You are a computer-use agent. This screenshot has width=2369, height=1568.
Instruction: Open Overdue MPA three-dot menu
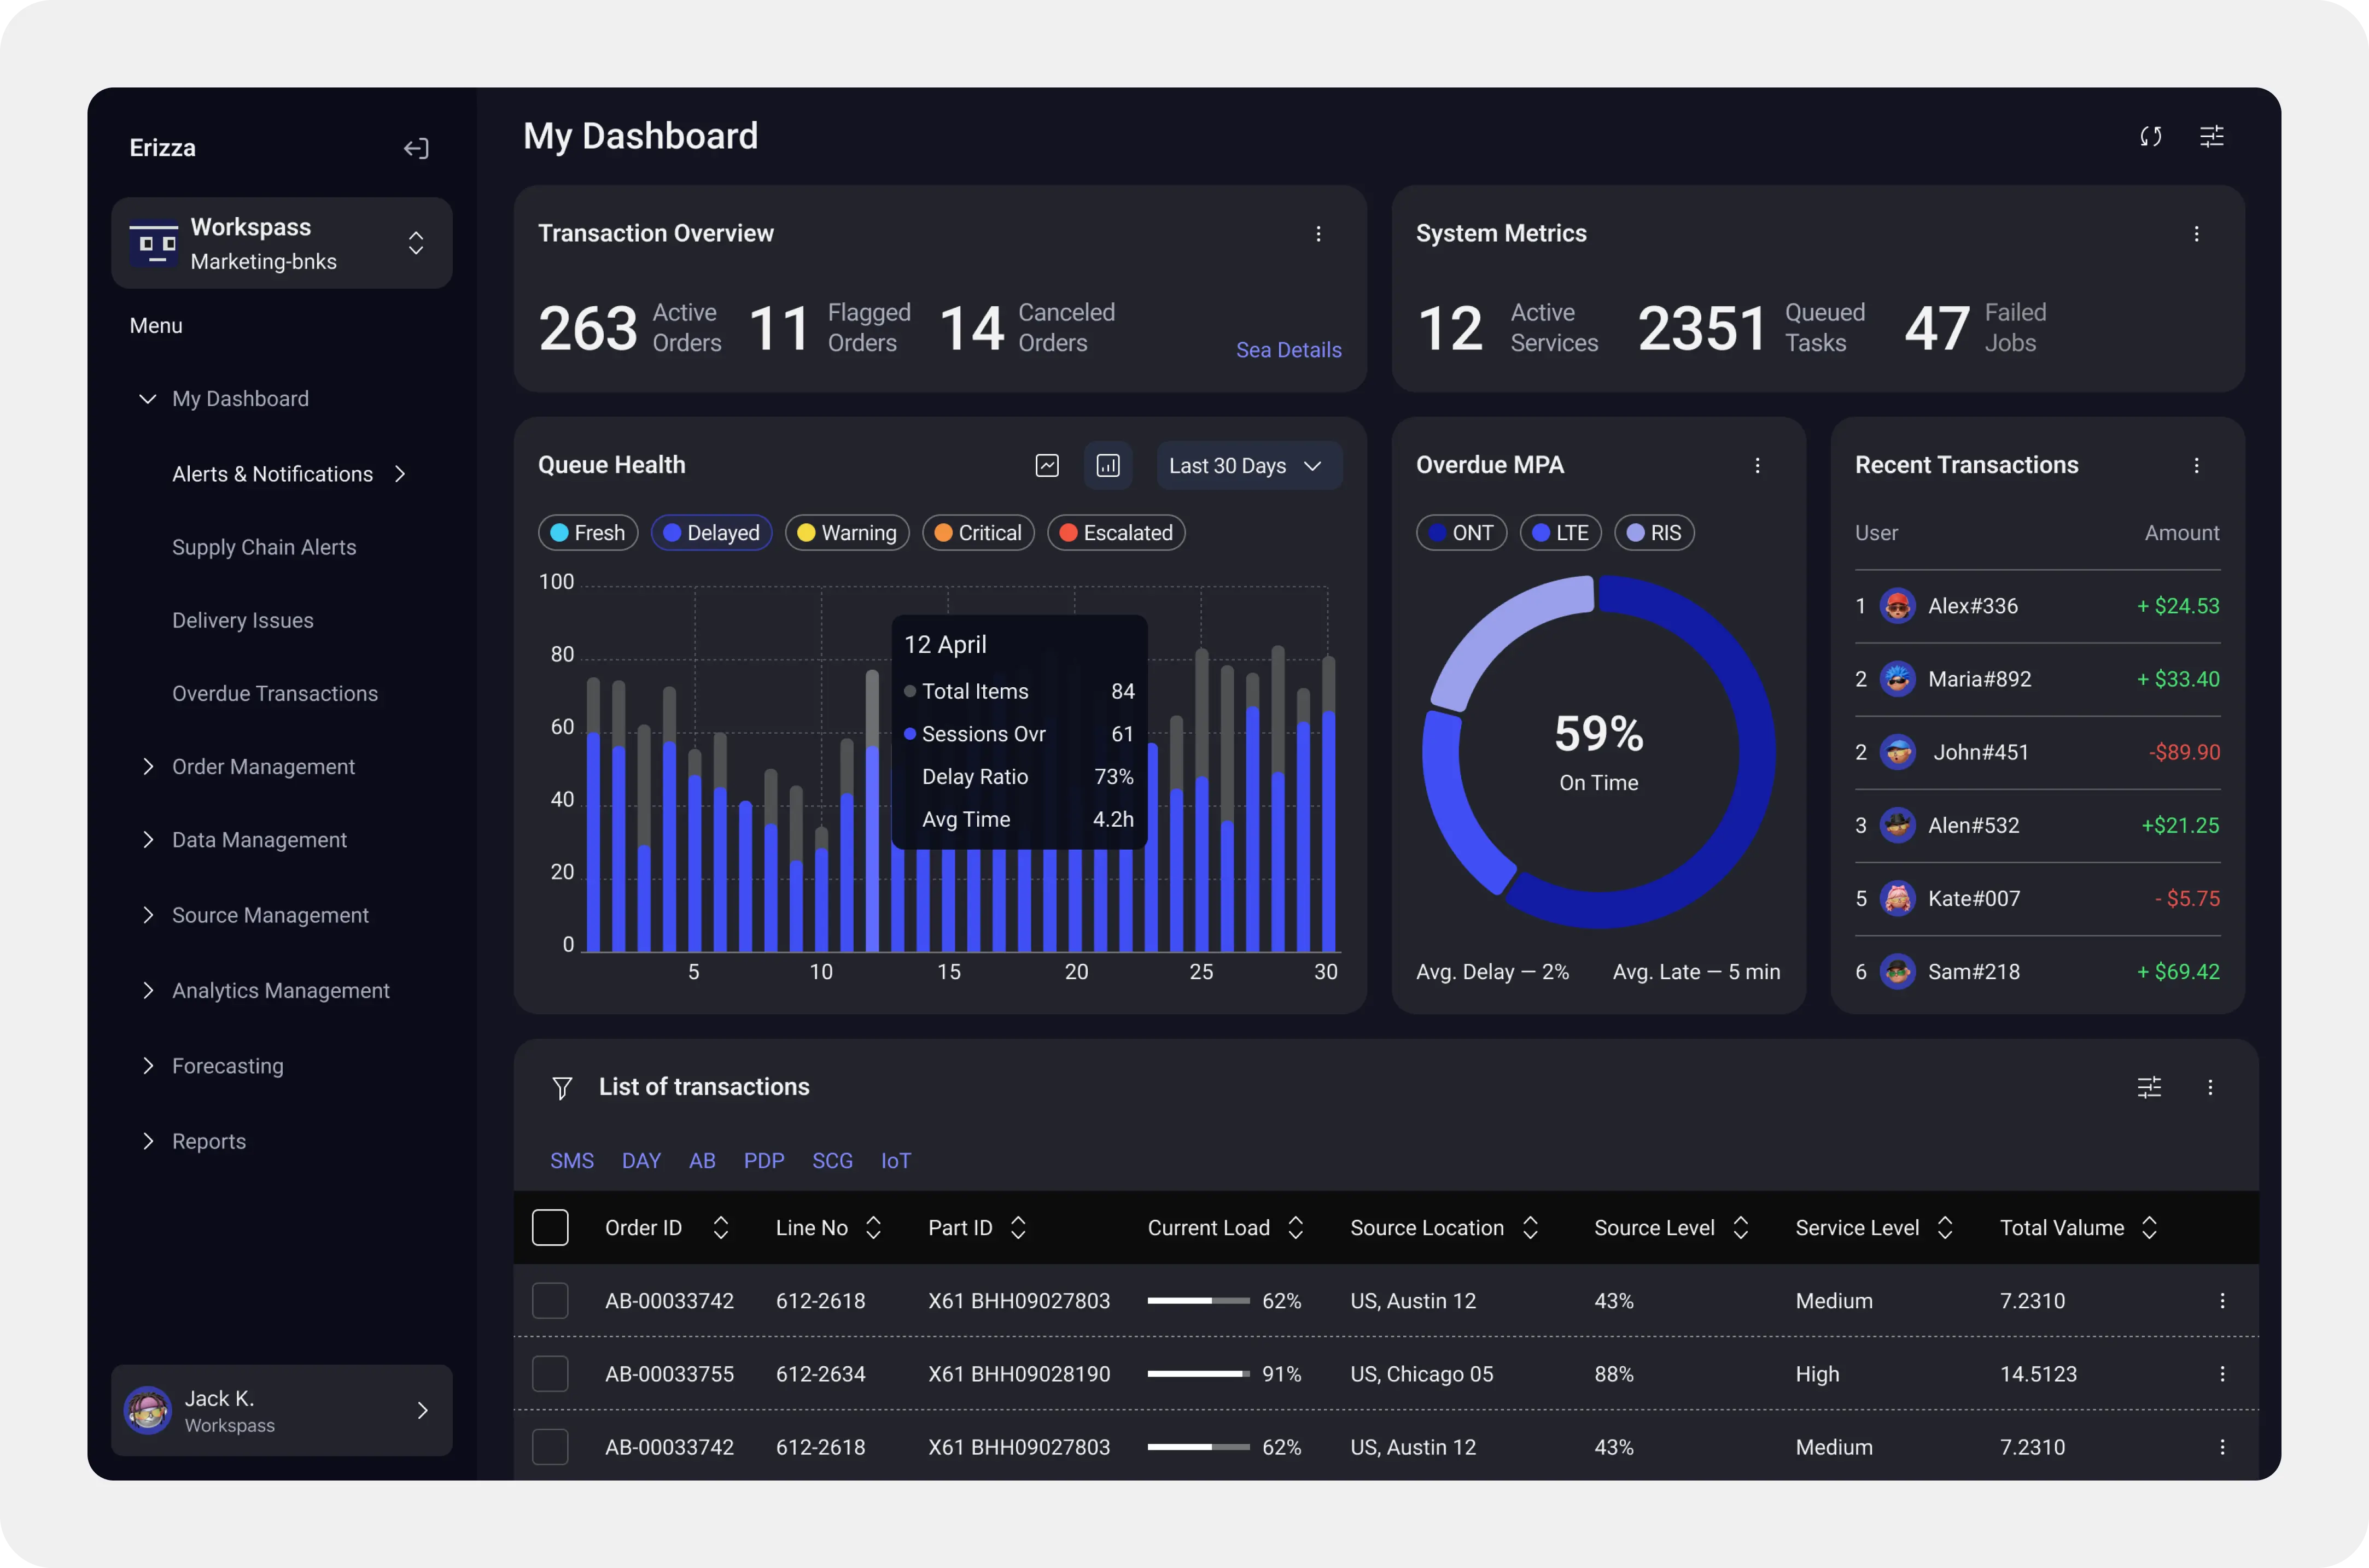point(1757,466)
